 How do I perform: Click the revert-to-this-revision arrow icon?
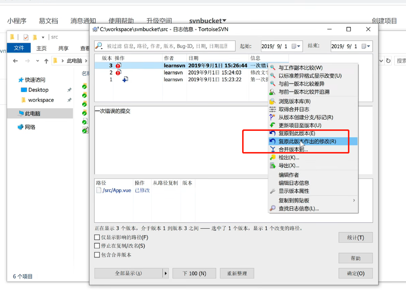point(273,133)
